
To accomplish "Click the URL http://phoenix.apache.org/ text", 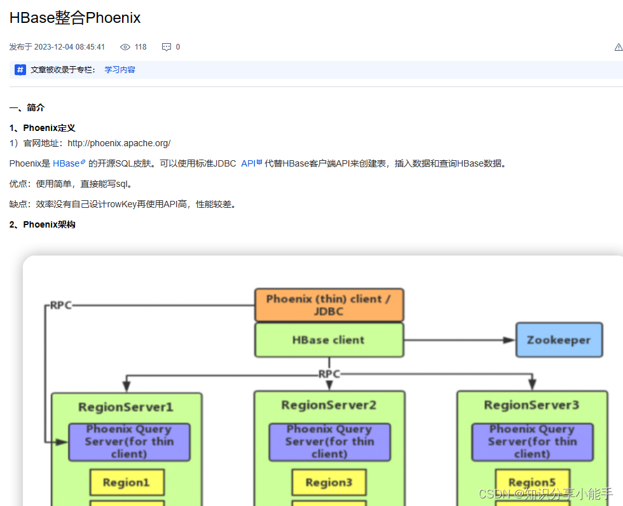I will click(x=119, y=144).
